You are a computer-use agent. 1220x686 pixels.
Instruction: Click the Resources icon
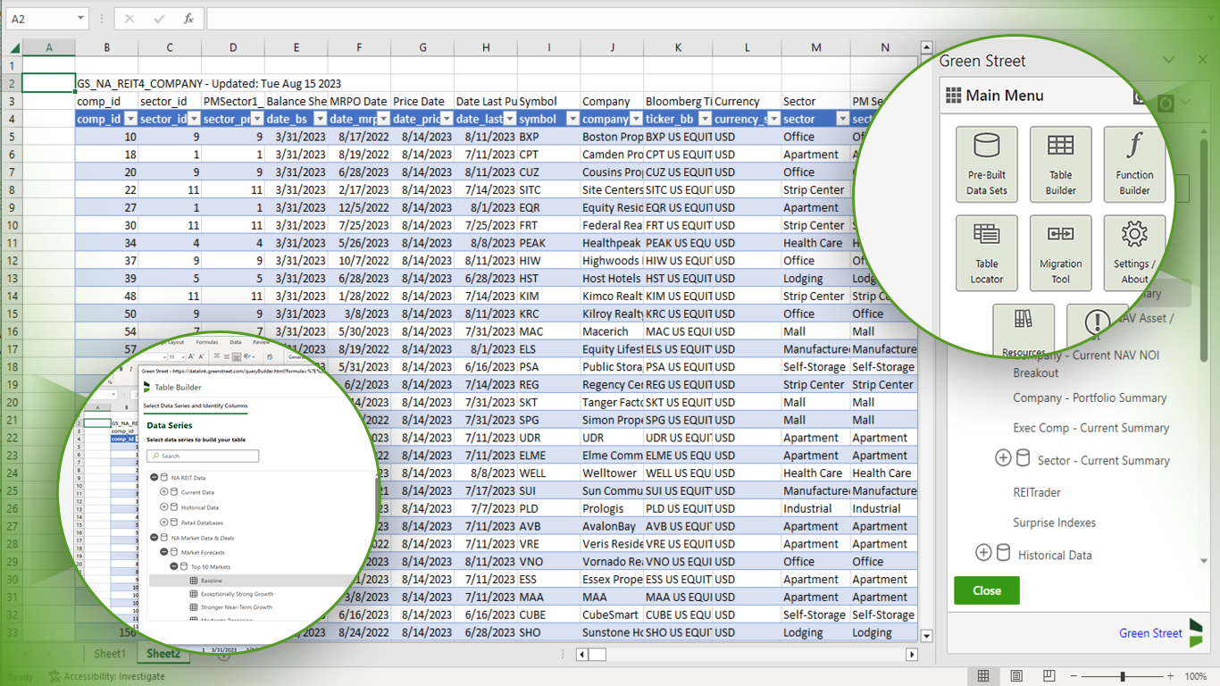[x=1024, y=329]
